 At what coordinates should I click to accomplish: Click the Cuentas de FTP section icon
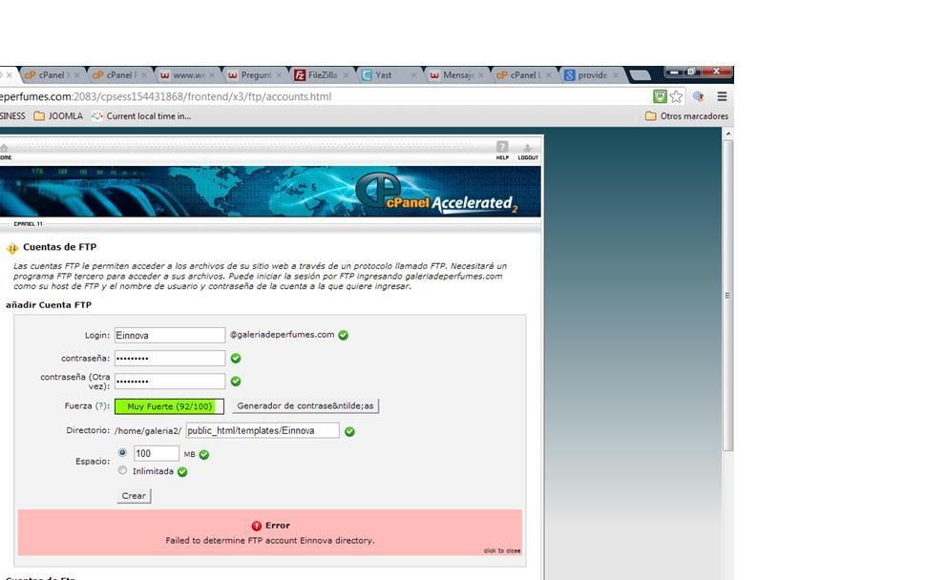12,248
